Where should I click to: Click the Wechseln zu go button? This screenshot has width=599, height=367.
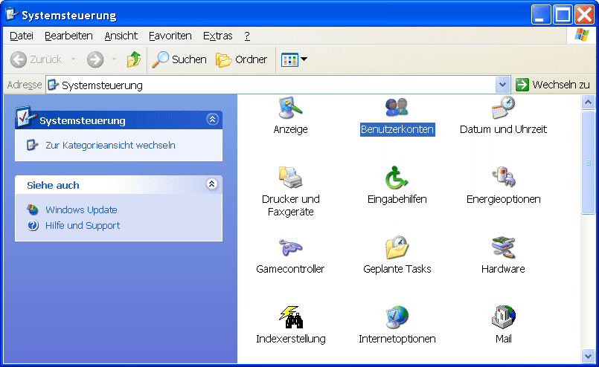pos(552,85)
